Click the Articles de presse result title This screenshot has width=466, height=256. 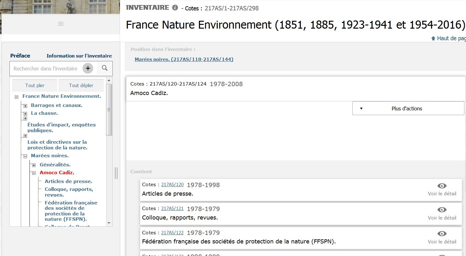pyautogui.click(x=168, y=194)
